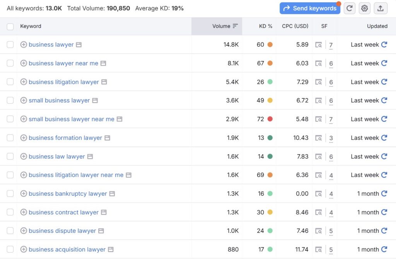This screenshot has height=259, width=396.
Task: Open the keyword link "business contract lawyer"
Action: (x=63, y=212)
